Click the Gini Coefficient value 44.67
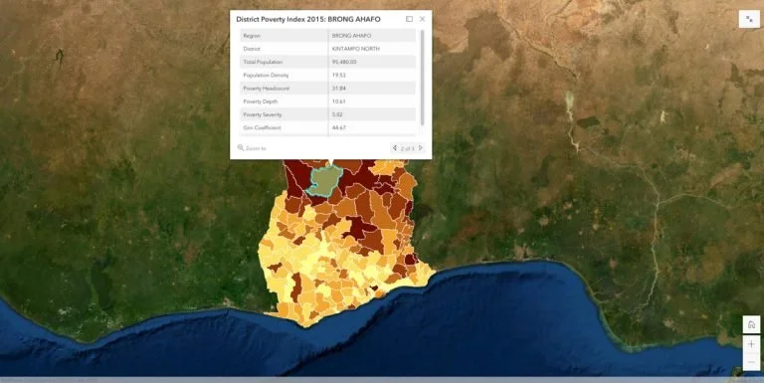This screenshot has height=383, width=764. click(338, 127)
